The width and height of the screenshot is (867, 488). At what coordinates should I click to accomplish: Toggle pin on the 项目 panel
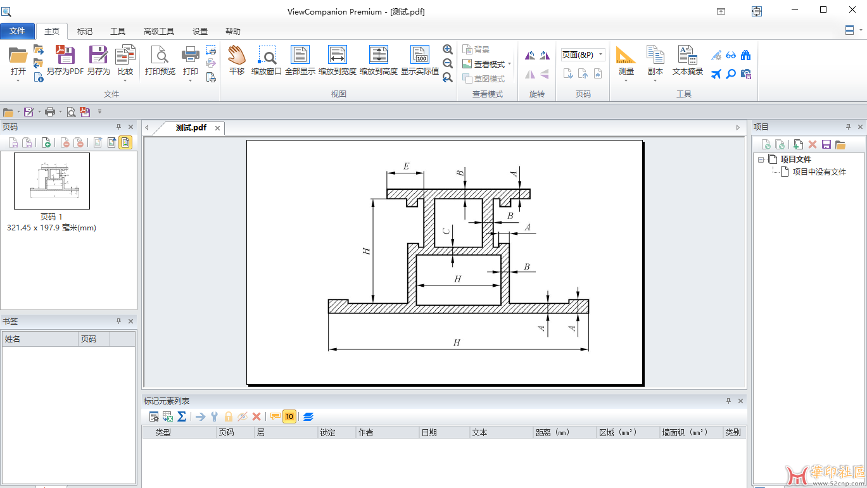point(848,127)
